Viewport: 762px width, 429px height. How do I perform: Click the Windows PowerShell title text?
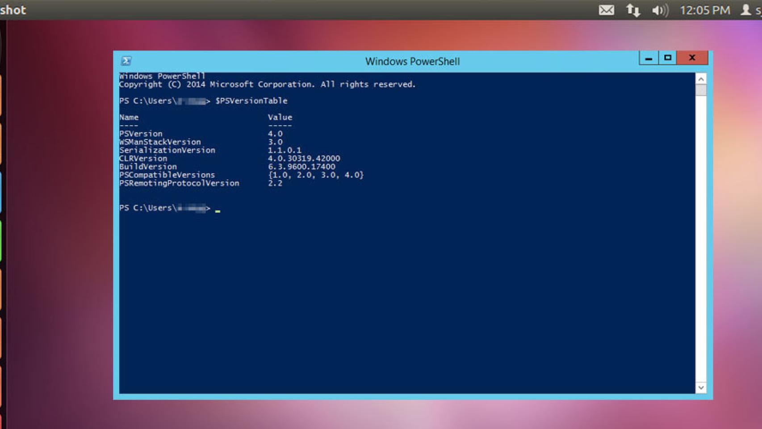(x=412, y=61)
